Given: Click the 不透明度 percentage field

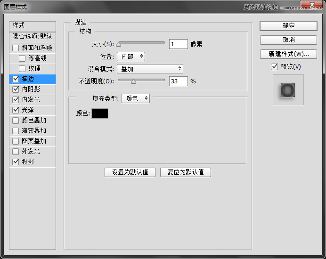Looking at the screenshot, I should (x=179, y=81).
